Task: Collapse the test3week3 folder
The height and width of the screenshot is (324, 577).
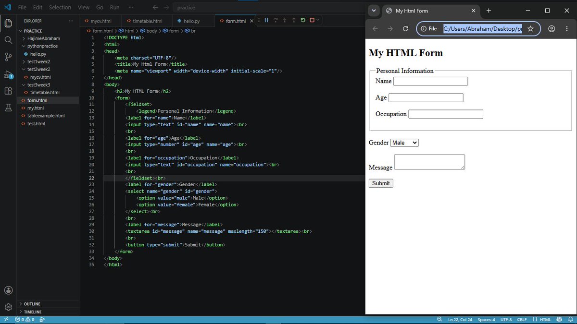Action: 48,84
